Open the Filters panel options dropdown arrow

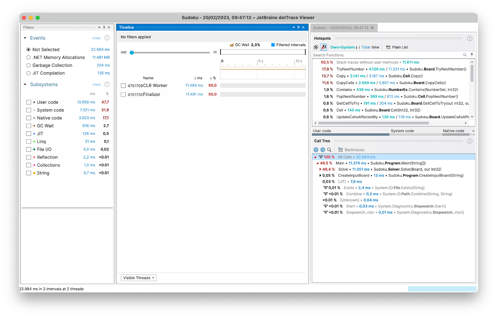tap(99, 27)
